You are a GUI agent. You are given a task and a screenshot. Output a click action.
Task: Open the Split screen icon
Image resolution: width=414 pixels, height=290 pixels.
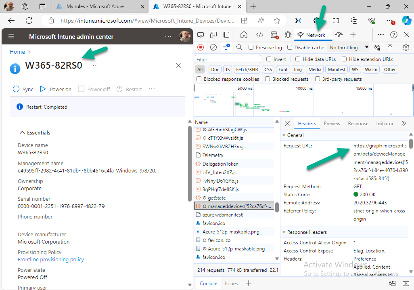pyautogui.click(x=336, y=21)
